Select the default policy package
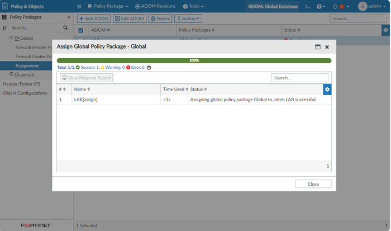 click(27, 75)
